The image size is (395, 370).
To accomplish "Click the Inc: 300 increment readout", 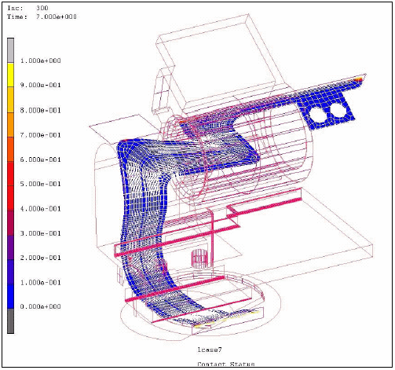I will 27,8.
